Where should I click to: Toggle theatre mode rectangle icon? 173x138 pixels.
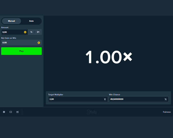click(x=11, y=112)
